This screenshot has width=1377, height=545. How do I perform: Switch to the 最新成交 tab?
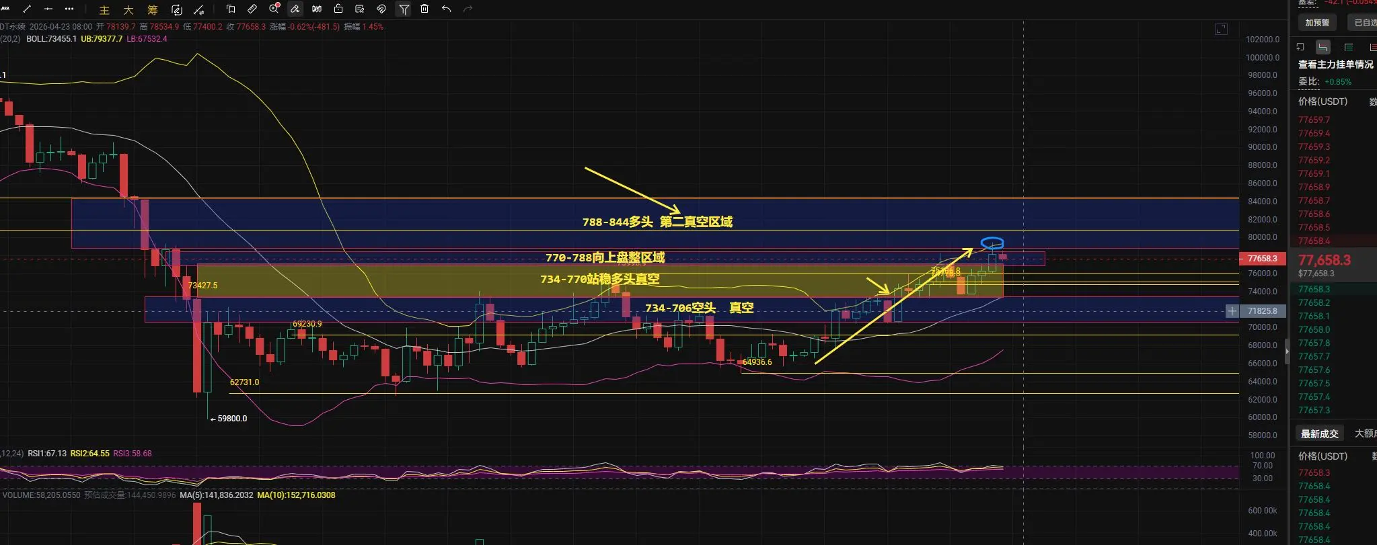pos(1320,433)
